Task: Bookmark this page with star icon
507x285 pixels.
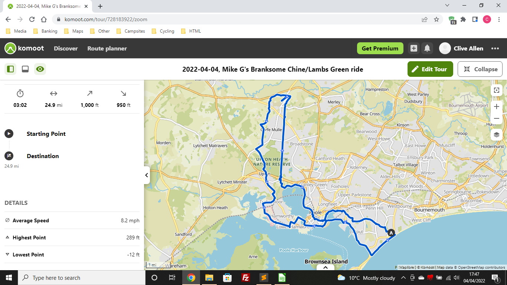Action: [x=436, y=19]
